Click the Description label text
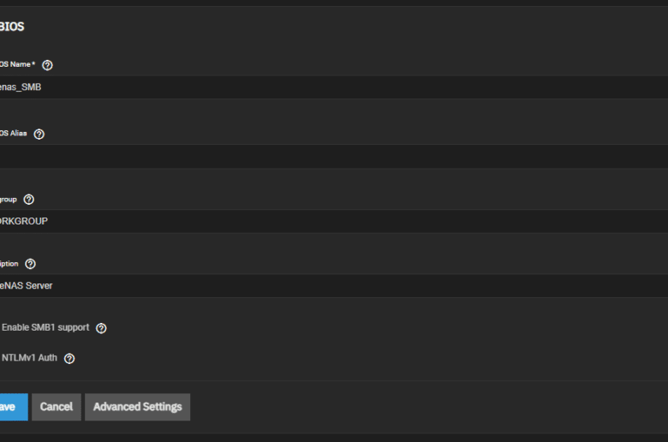 coord(9,264)
